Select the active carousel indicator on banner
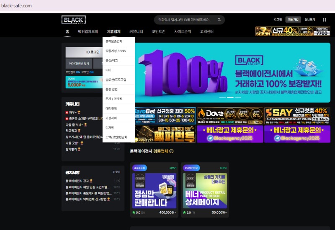This screenshot has width=335, height=230. pos(230,97)
